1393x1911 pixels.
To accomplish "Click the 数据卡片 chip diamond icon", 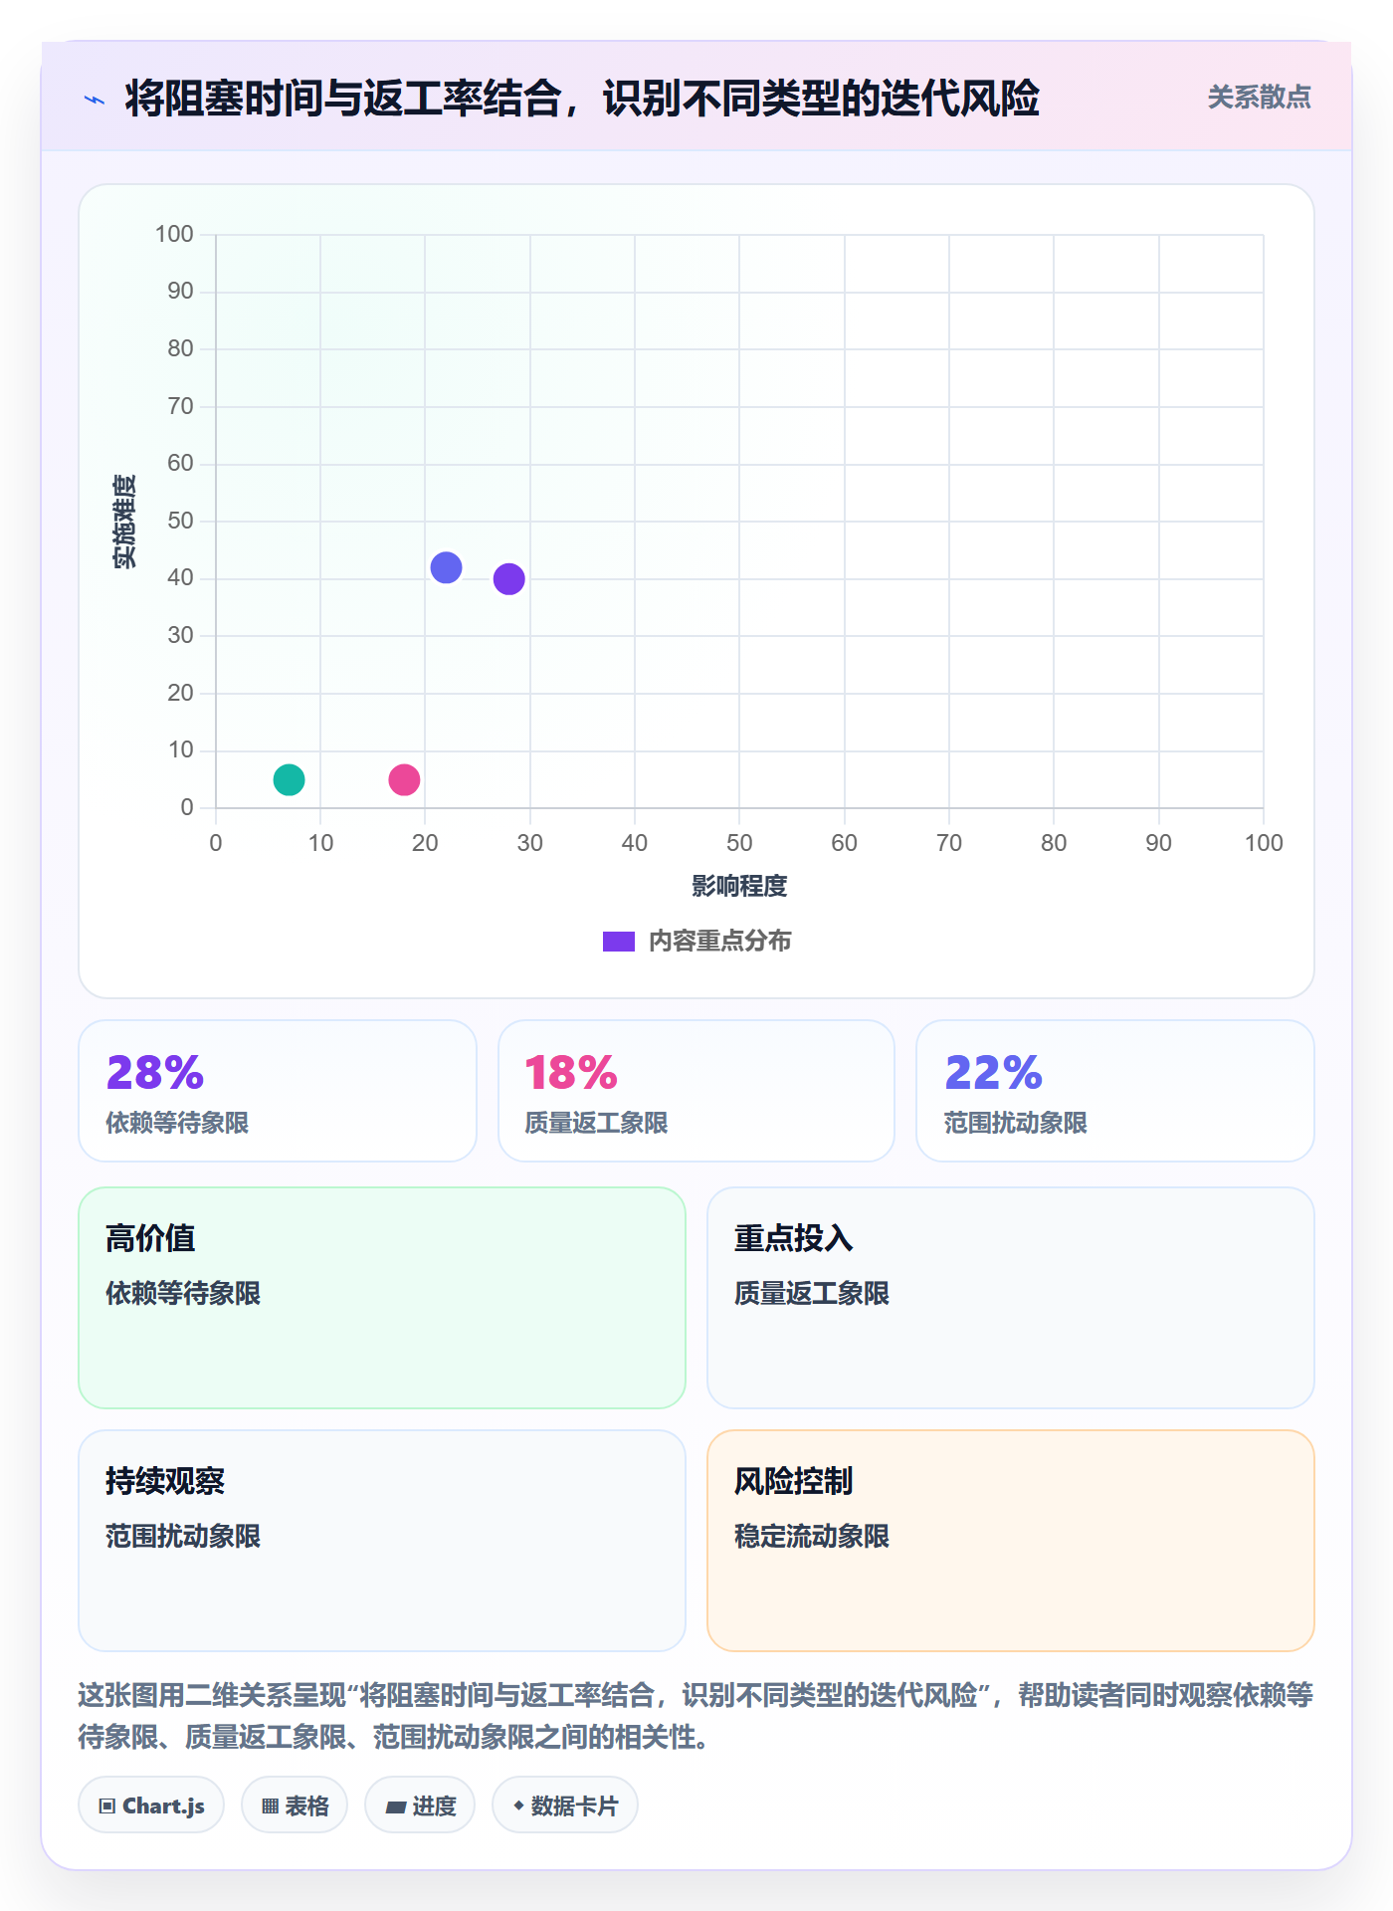I will point(518,1805).
